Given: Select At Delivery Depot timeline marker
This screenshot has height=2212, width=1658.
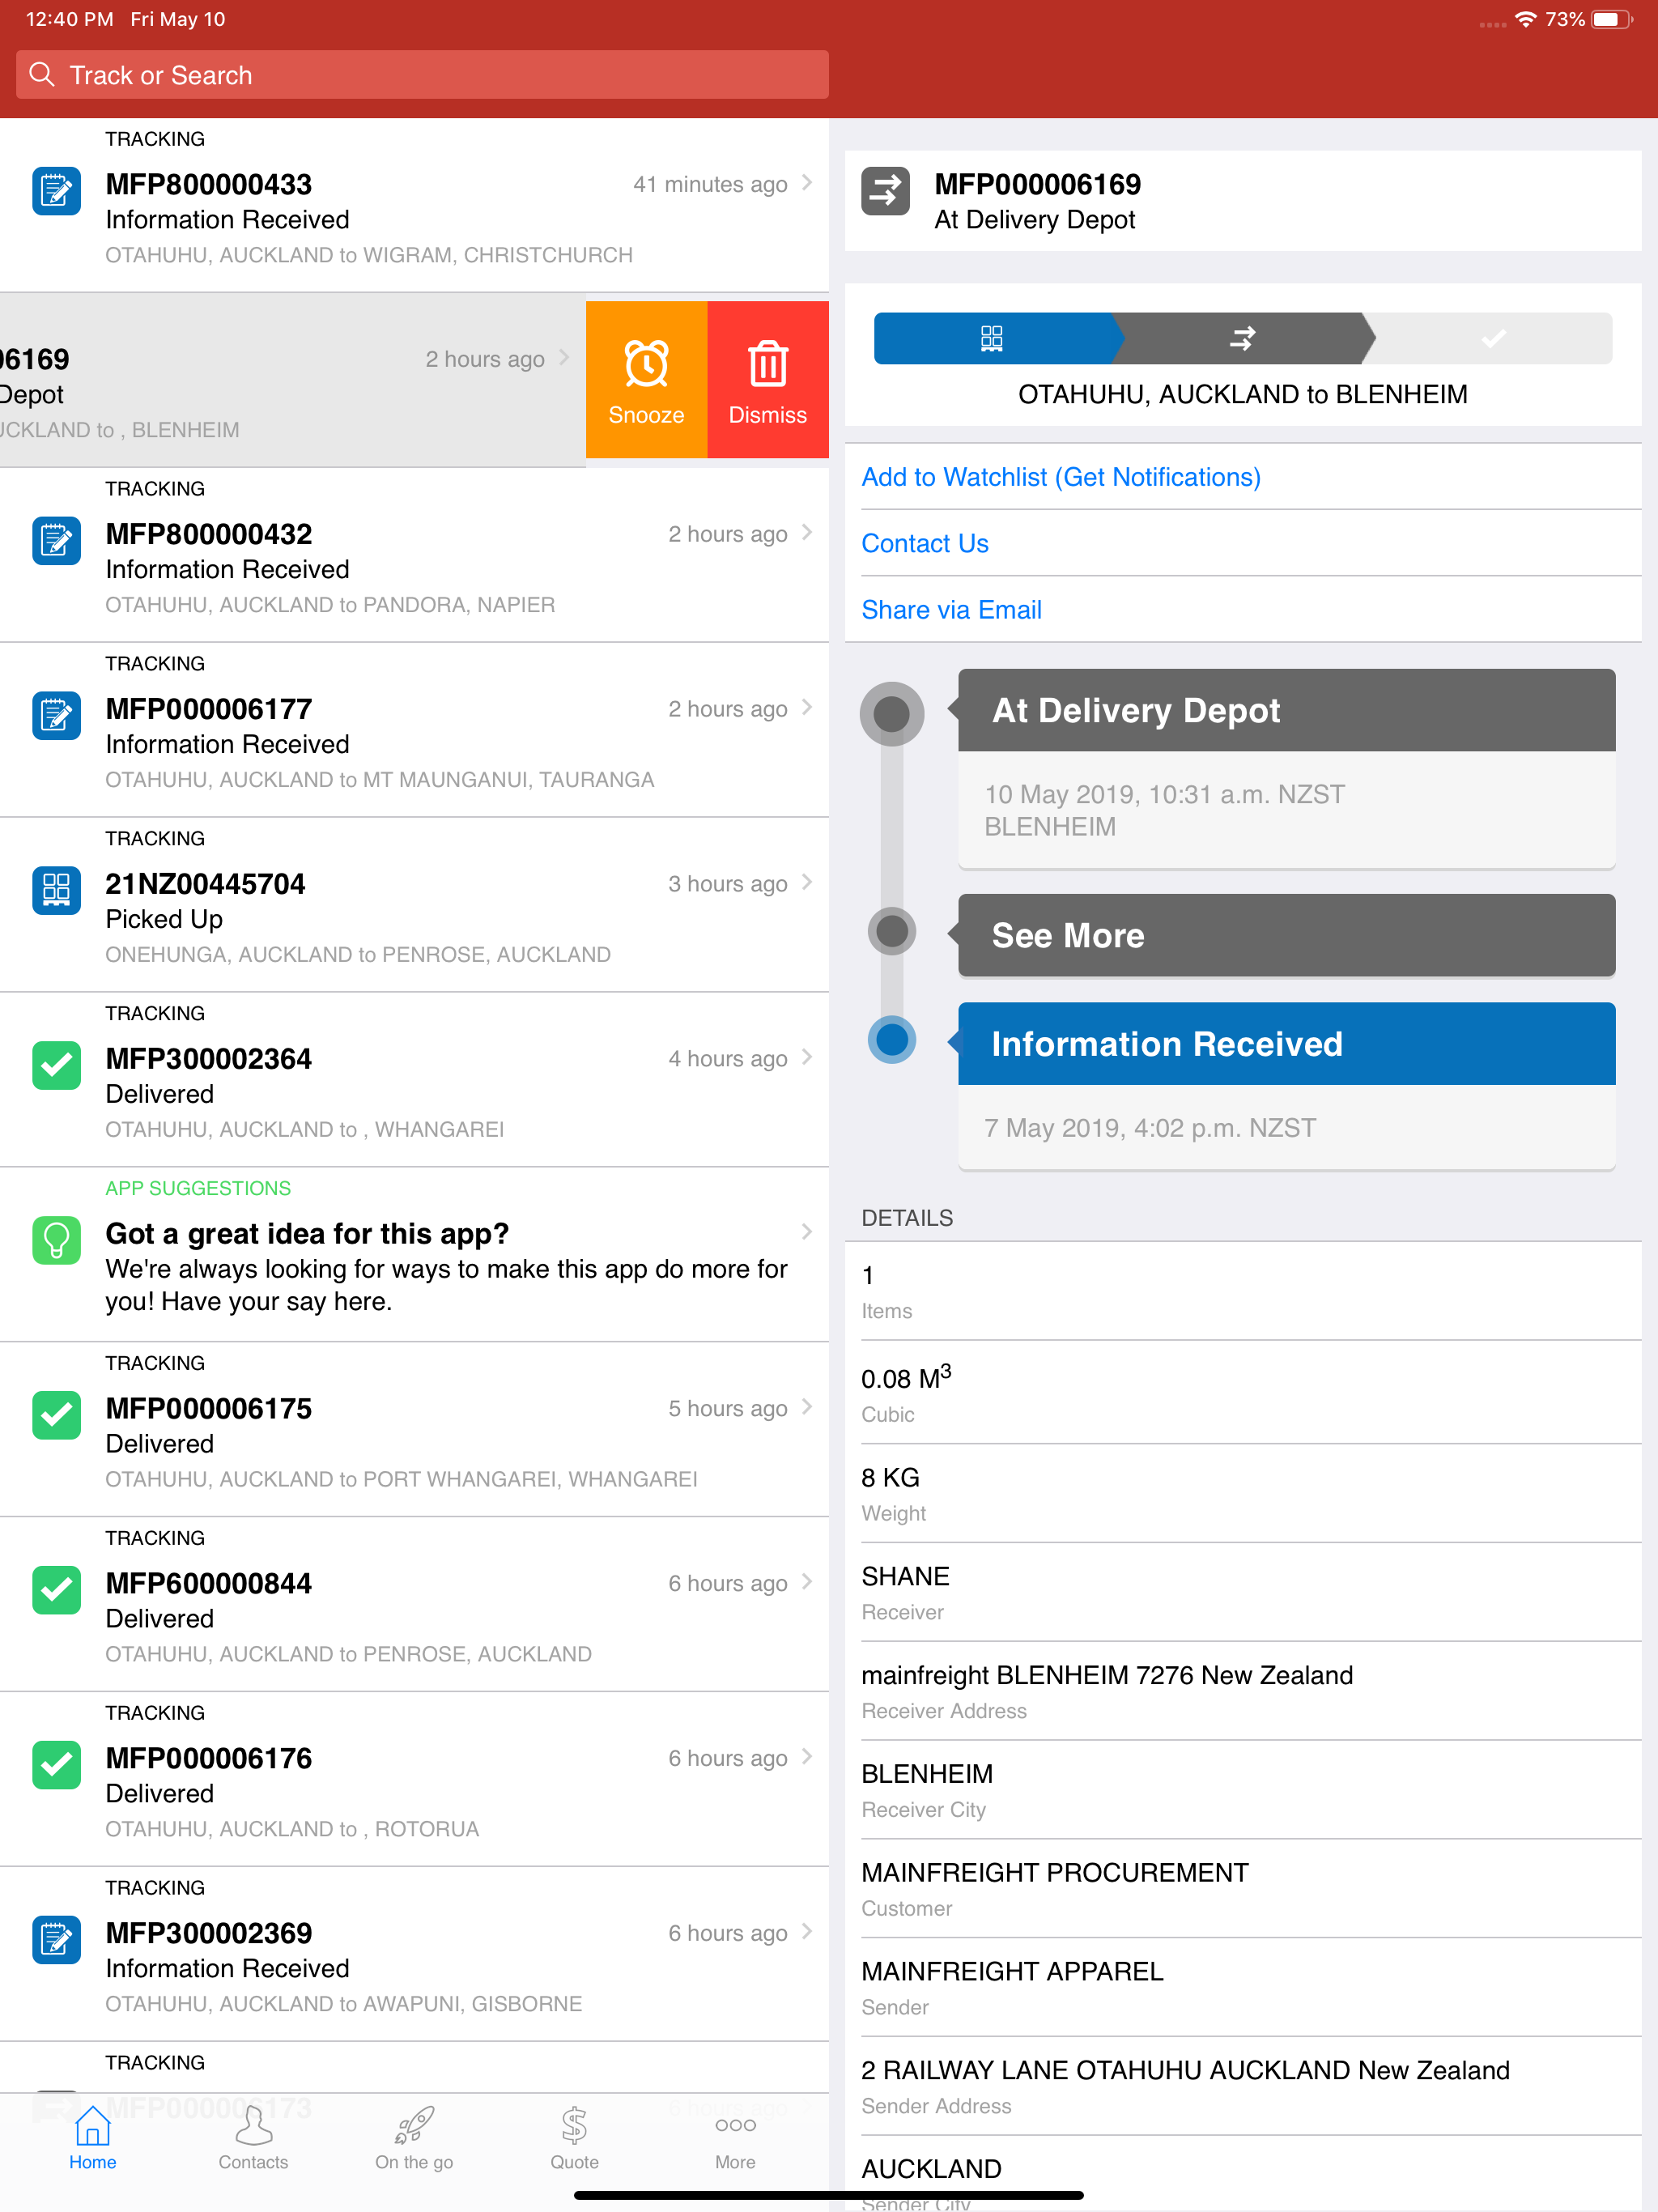Looking at the screenshot, I should click(892, 714).
